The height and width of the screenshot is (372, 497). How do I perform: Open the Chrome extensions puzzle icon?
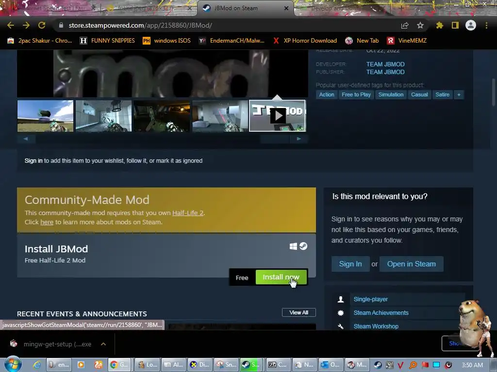(x=440, y=25)
